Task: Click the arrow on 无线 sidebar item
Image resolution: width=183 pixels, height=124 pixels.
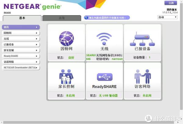Action: coord(37,39)
